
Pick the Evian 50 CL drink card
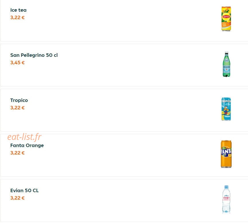(x=124, y=200)
